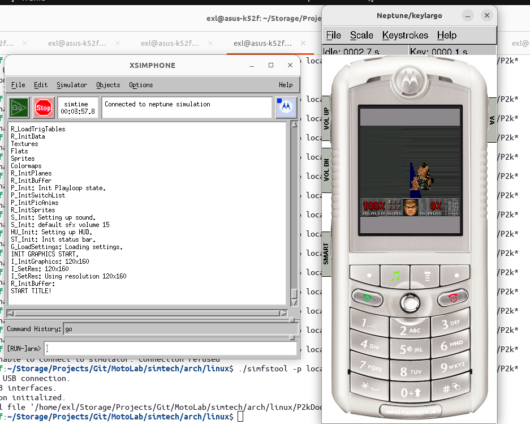Open the File menu in XSIMPHONE

point(18,85)
